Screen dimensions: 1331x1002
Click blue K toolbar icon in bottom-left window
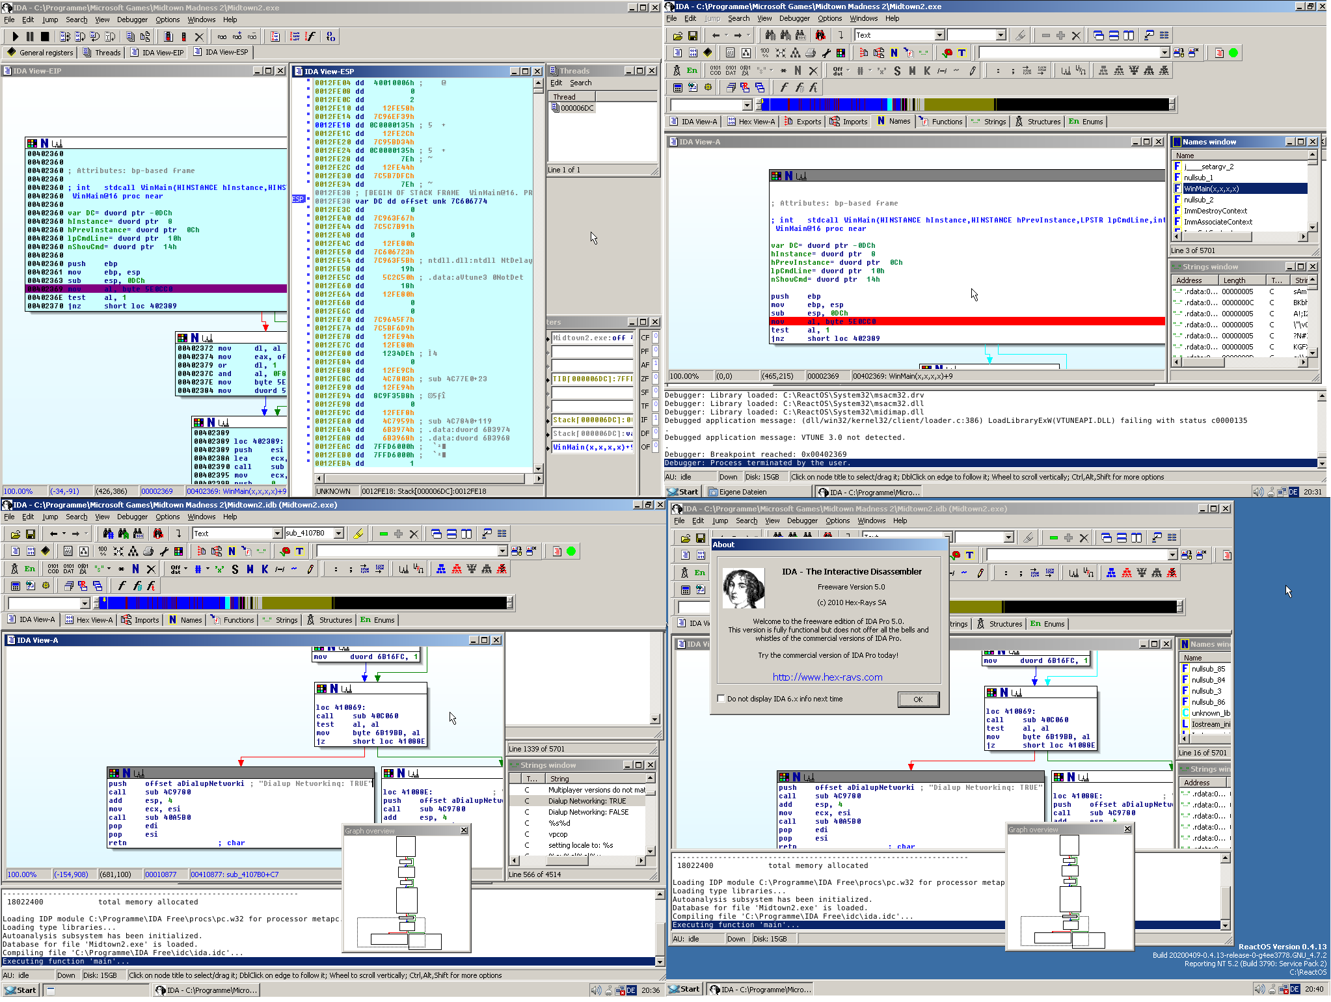point(265,569)
